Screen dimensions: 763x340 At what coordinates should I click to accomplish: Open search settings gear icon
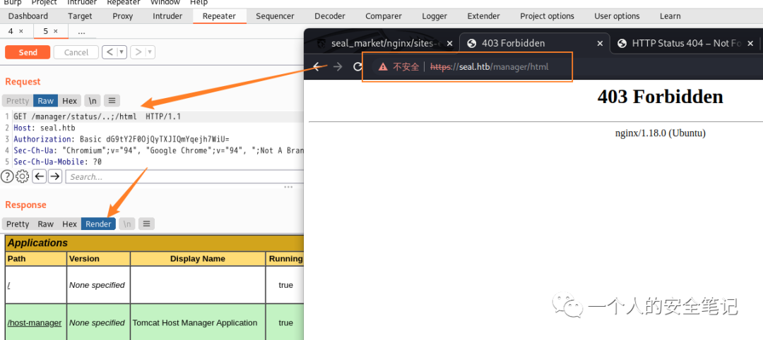coord(23,176)
